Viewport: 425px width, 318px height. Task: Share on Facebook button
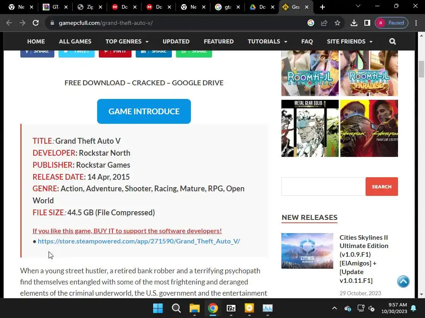(x=37, y=54)
